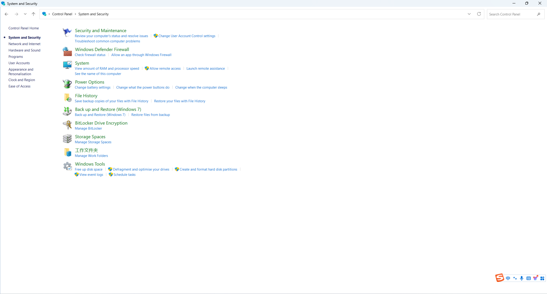This screenshot has width=547, height=294.
Task: Select Hardware and Sound category
Action: pos(24,50)
